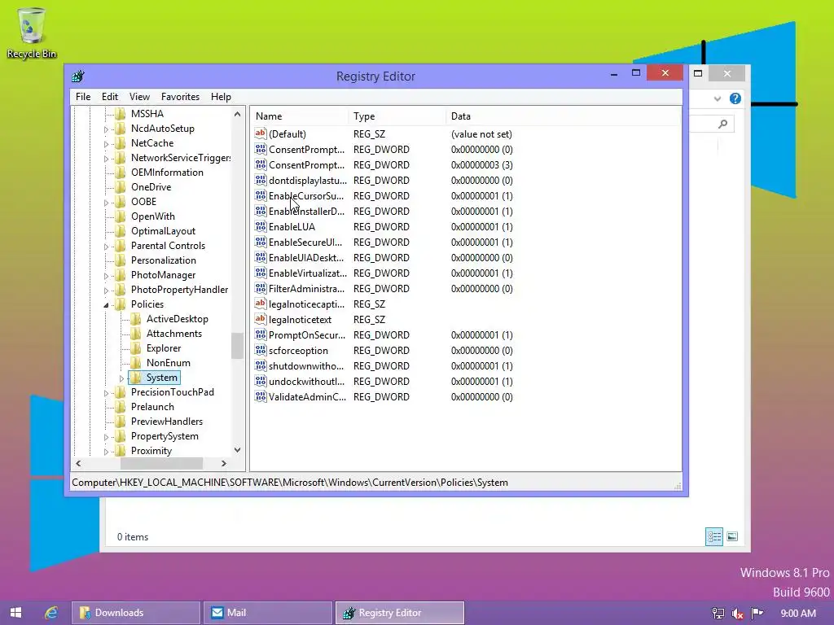
Task: Sort values by Name column header
Action: pos(300,116)
